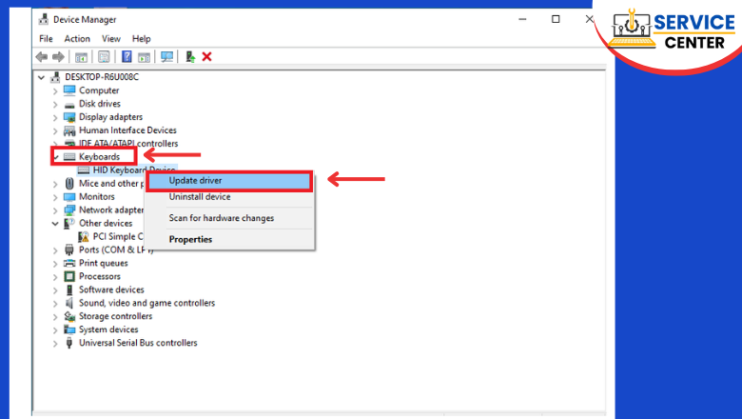Viewport: 742px width, 419px height.
Task: Click the Scan for hardware changes monitor icon
Action: (166, 57)
